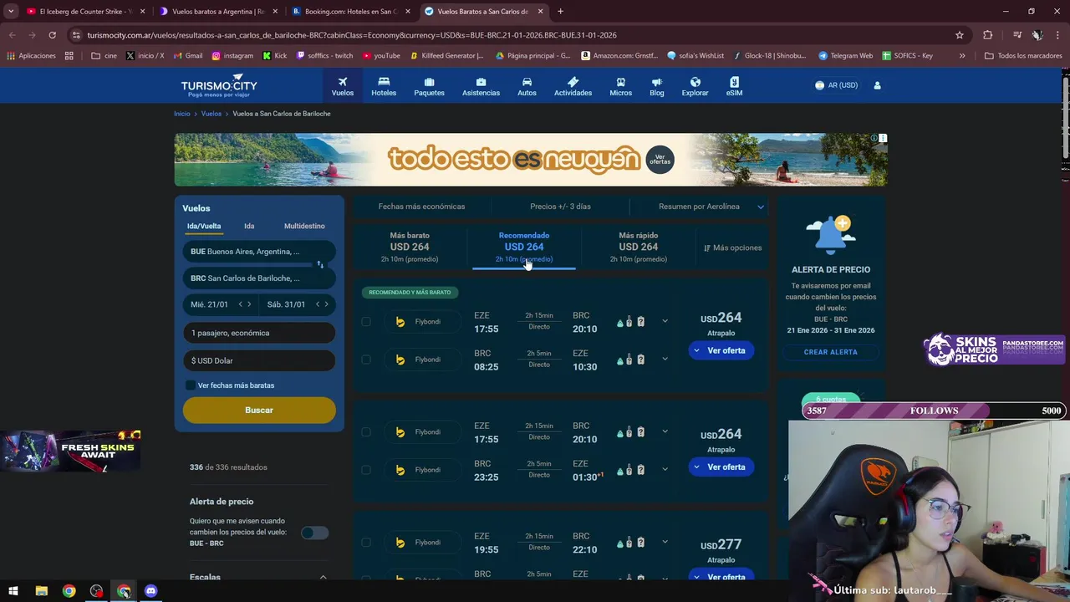Tick the checkbox for the 23:25 BRC return flight
The height and width of the screenshot is (602, 1070).
point(366,470)
